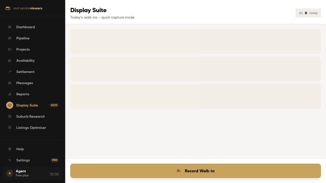
Task: Open the Help page label
Action: click(20, 149)
